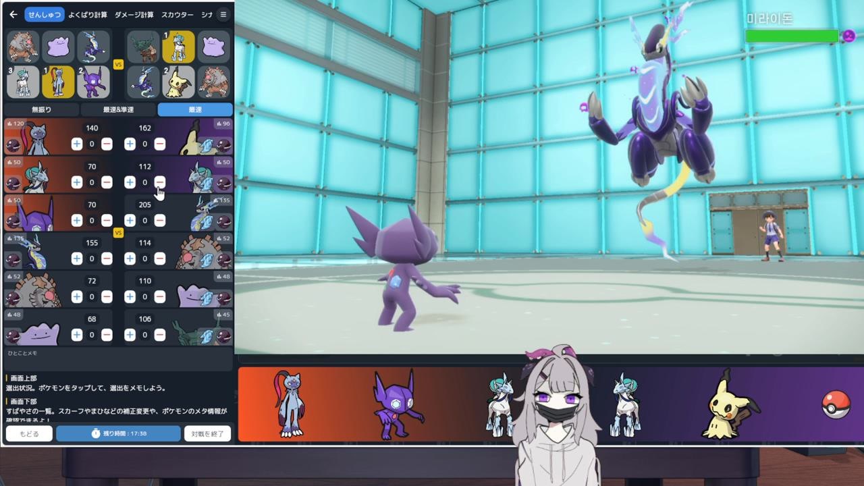The width and height of the screenshot is (864, 486).
Task: Increase Sneasler's speed rank with plus
Action: point(77,144)
